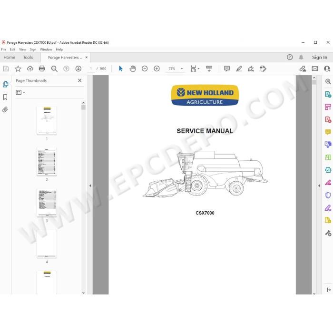This screenshot has width=333, height=333.
Task: Click the cloud upload icon
Action: 30,69
